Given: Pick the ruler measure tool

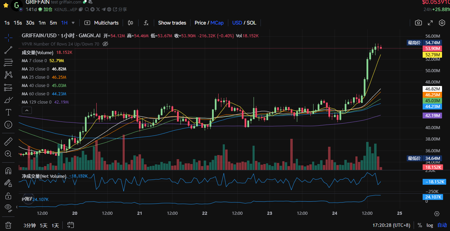Looking at the screenshot, I should coord(8,142).
